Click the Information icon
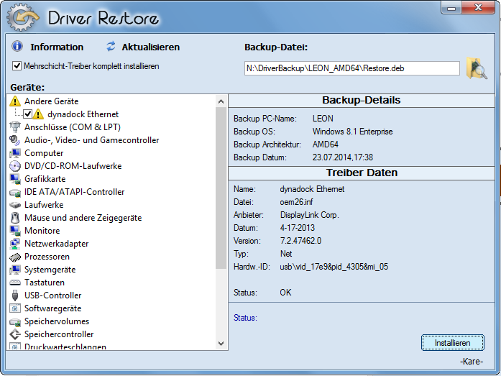Screen dimensions: 501x376 (x=17, y=47)
